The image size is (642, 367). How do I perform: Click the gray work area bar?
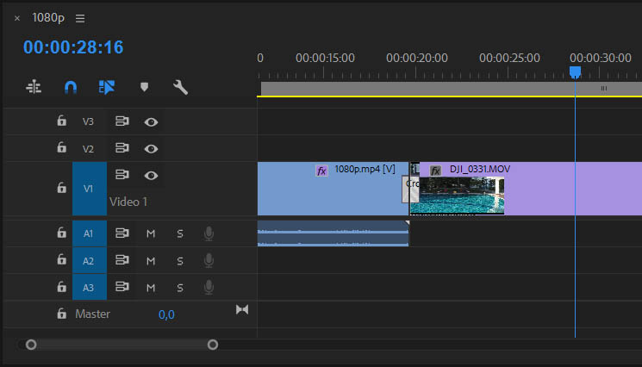tap(452, 89)
